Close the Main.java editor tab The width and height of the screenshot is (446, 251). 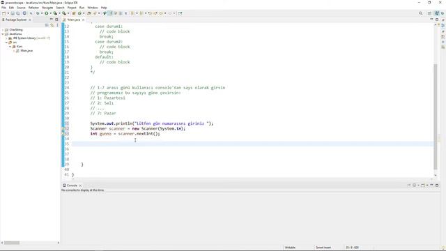(x=84, y=20)
